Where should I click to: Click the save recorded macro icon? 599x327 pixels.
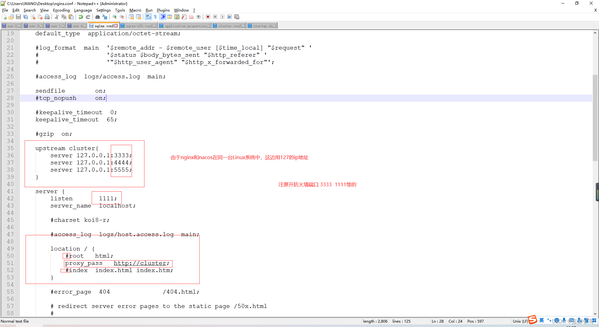(x=237, y=17)
